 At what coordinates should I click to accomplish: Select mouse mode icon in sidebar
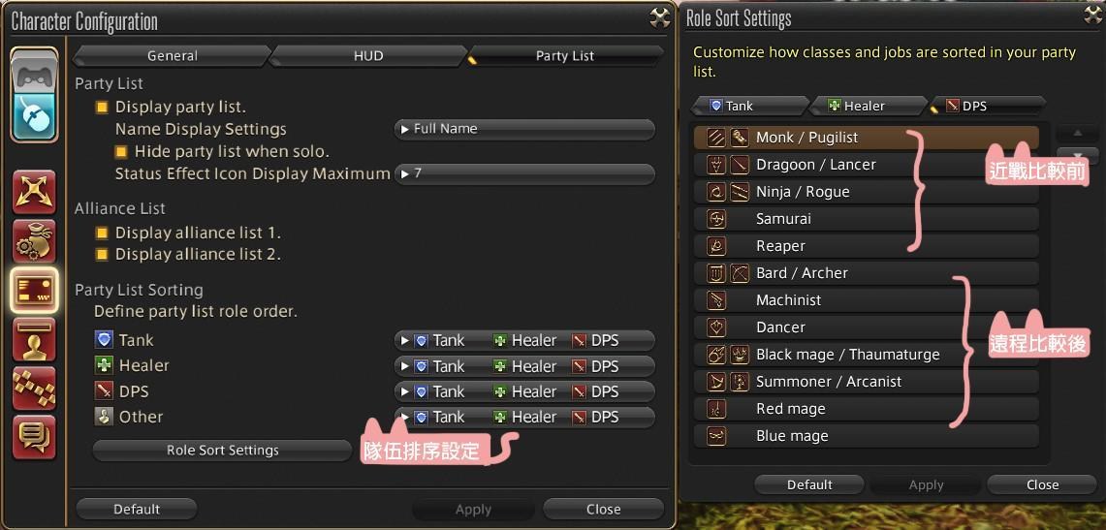pos(35,117)
